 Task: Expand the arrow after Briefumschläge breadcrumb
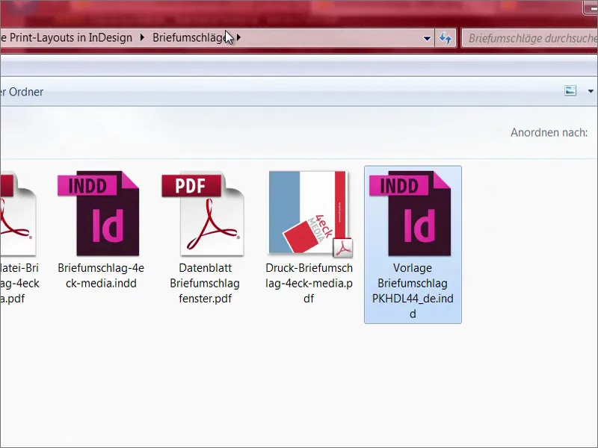[x=238, y=37]
